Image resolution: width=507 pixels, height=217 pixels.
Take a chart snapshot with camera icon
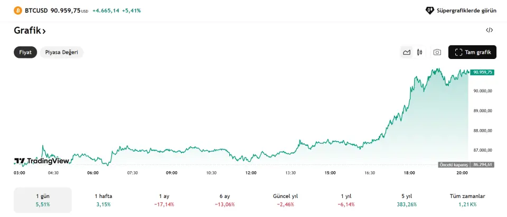coord(437,52)
